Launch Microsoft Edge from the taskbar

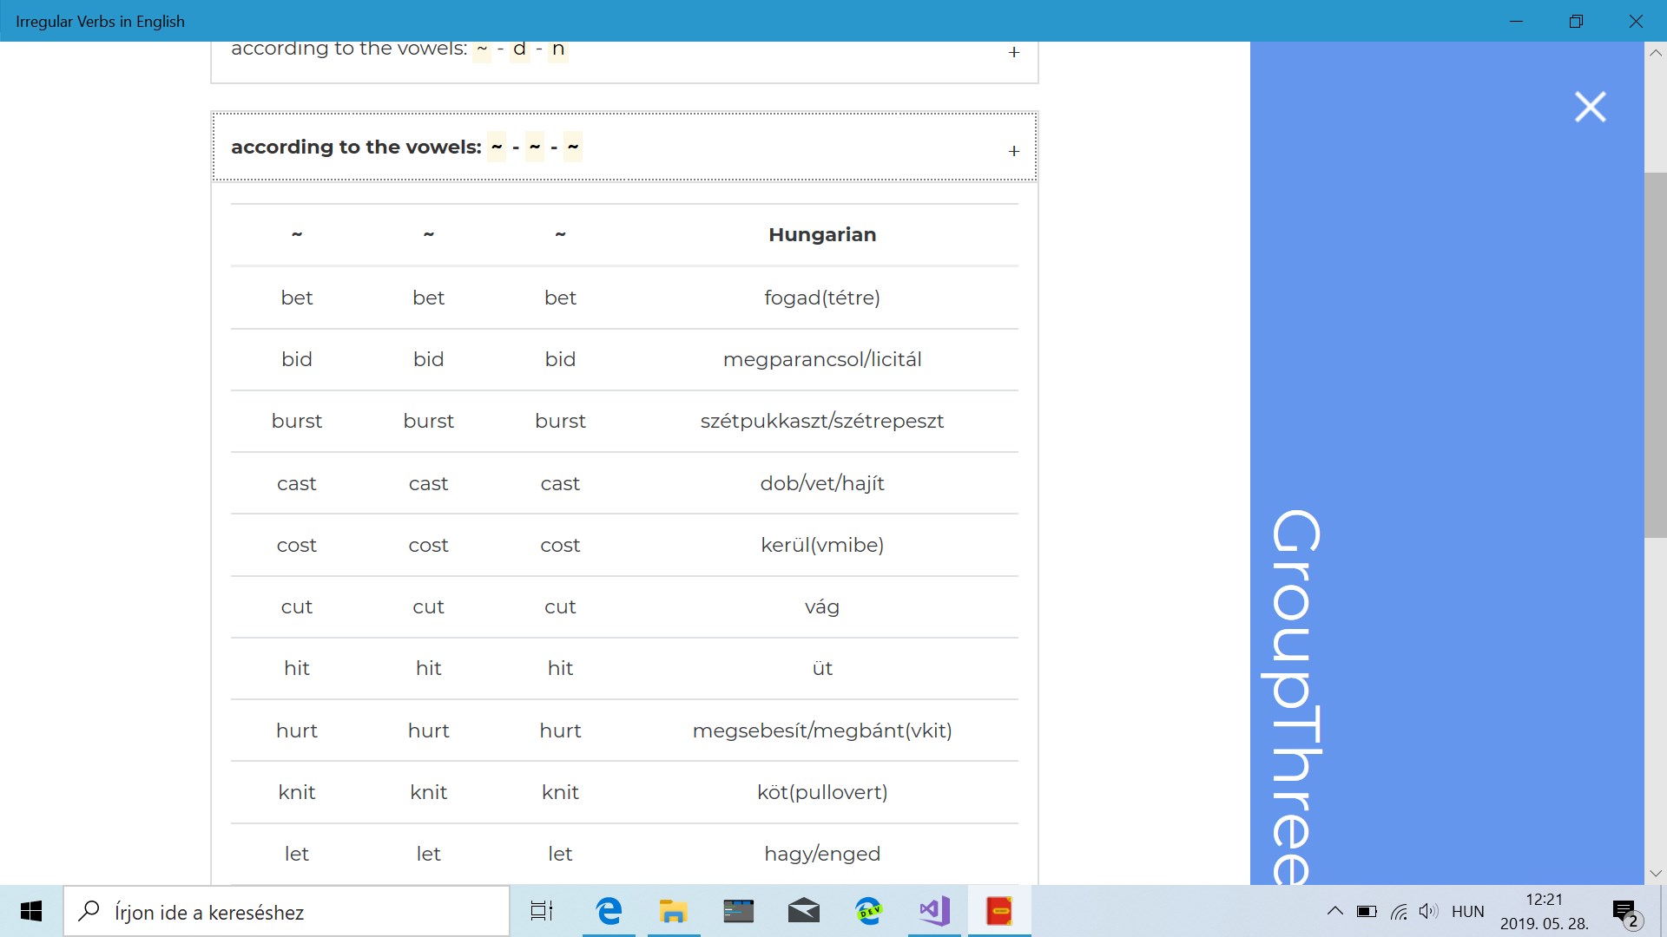coord(609,911)
